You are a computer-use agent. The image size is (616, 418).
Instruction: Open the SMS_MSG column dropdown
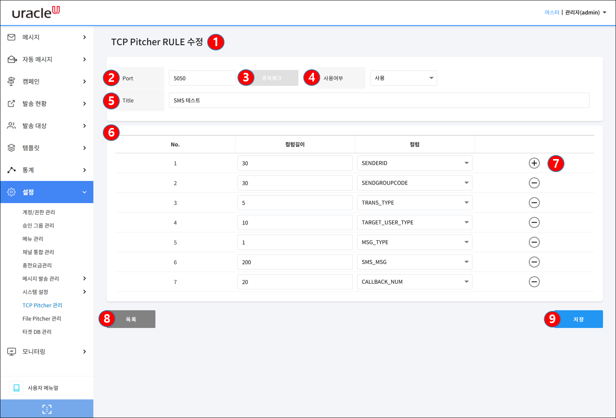414,262
